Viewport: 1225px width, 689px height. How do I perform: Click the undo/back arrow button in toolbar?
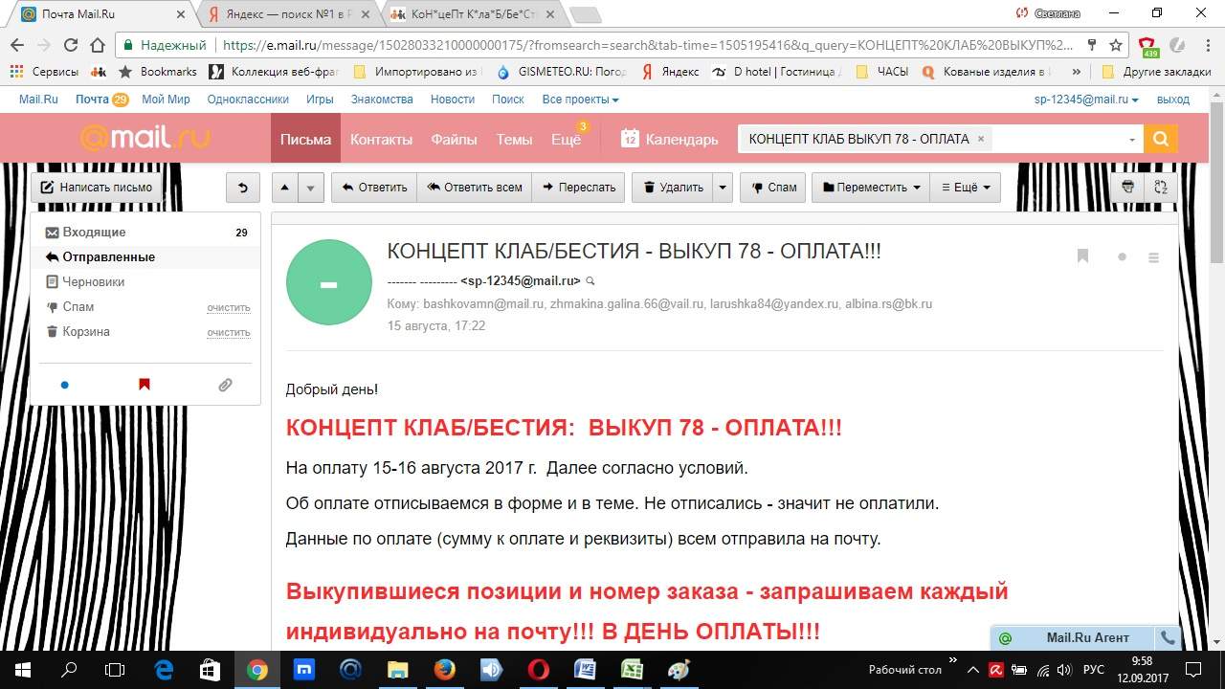[x=243, y=188]
